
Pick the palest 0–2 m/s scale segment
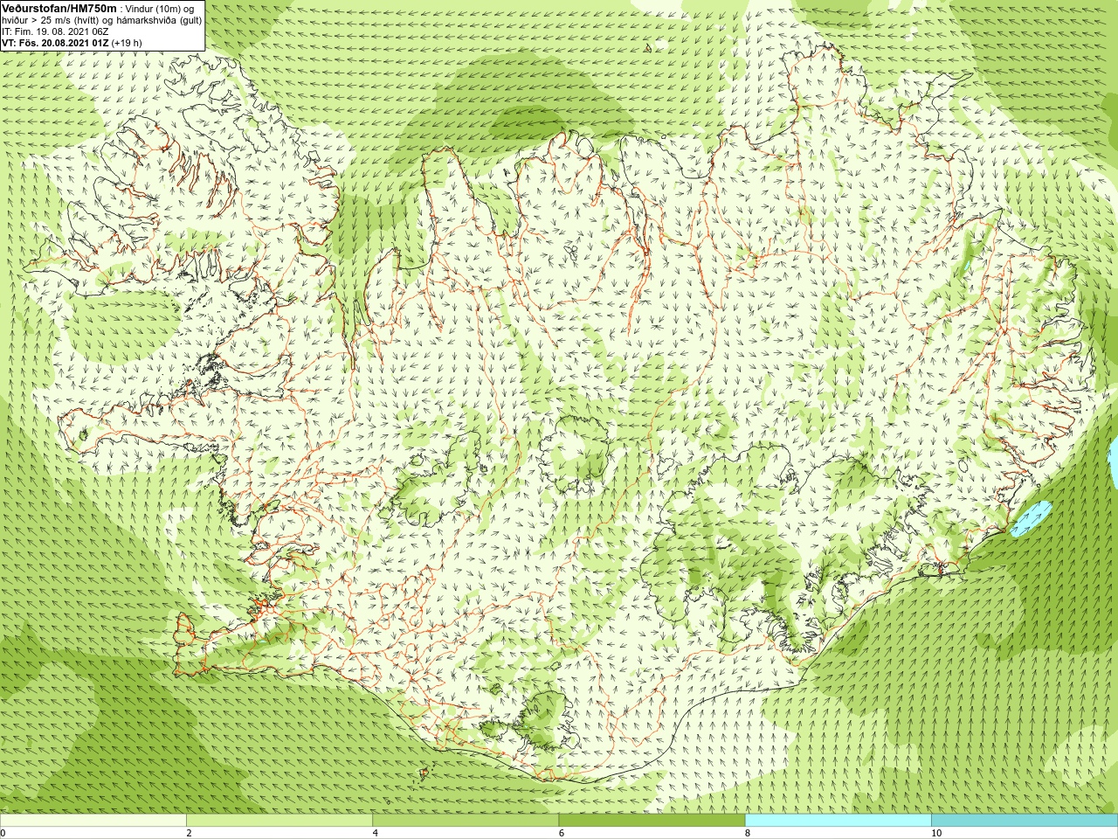pos(93,821)
